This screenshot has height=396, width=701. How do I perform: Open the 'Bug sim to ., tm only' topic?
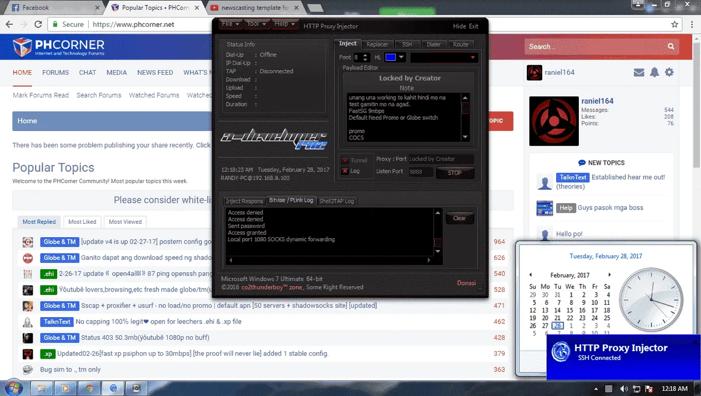point(70,369)
